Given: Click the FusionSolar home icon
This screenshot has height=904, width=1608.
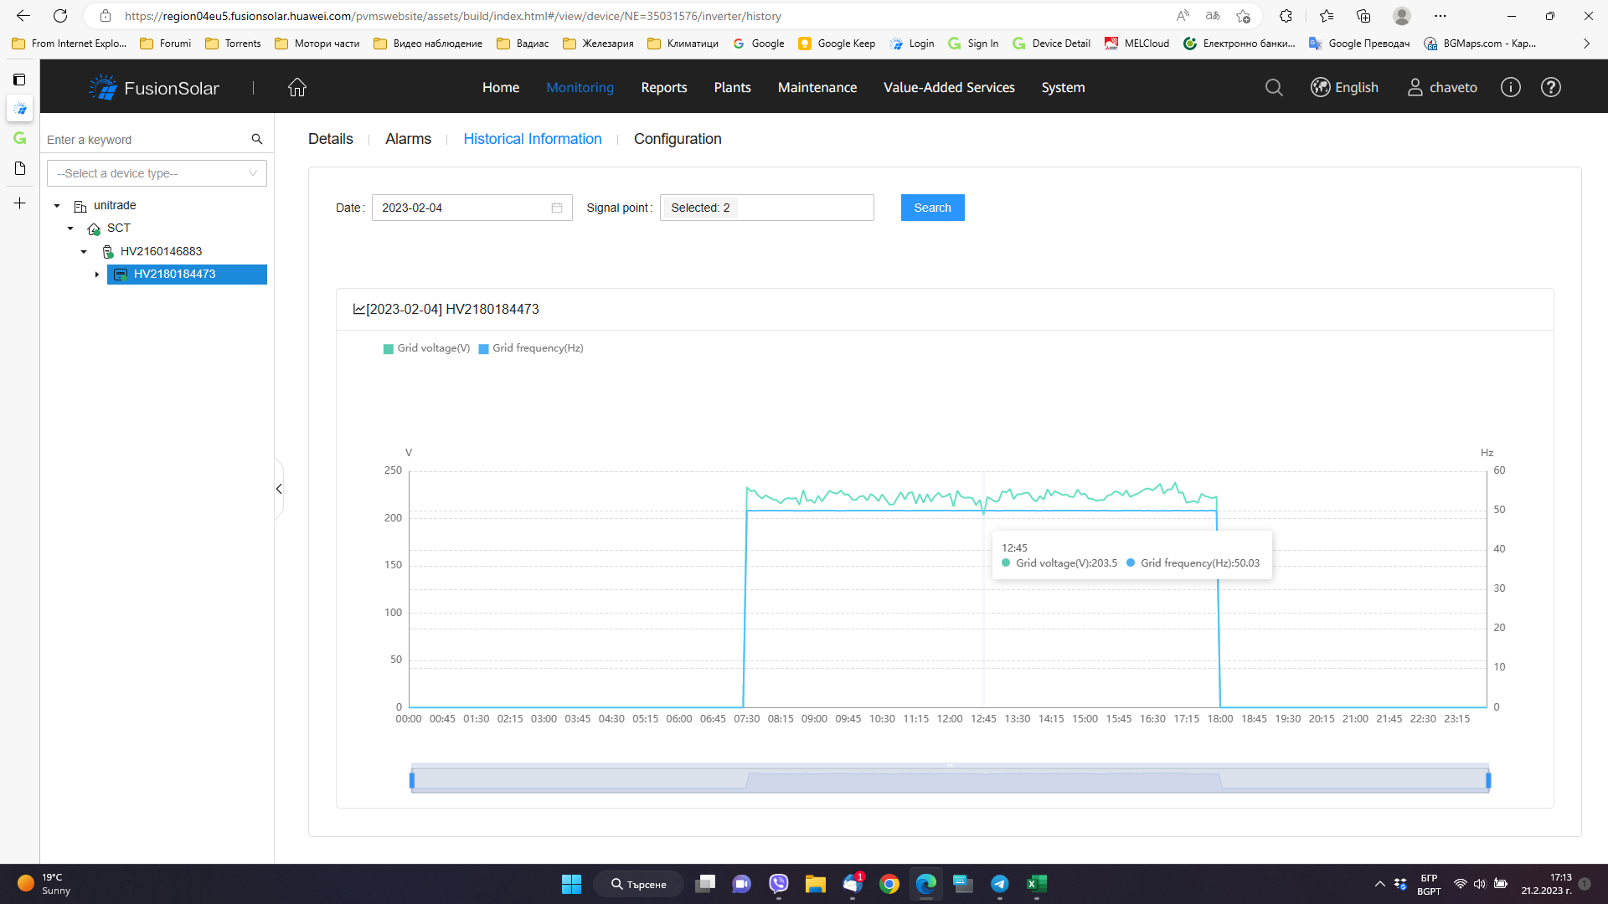Looking at the screenshot, I should coord(296,87).
